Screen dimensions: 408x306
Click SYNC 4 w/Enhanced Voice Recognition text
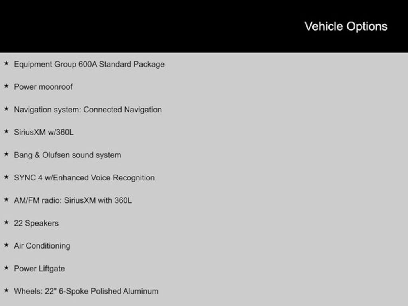click(84, 178)
